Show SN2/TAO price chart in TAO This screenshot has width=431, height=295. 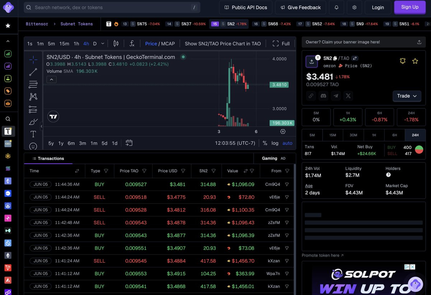[x=223, y=44]
